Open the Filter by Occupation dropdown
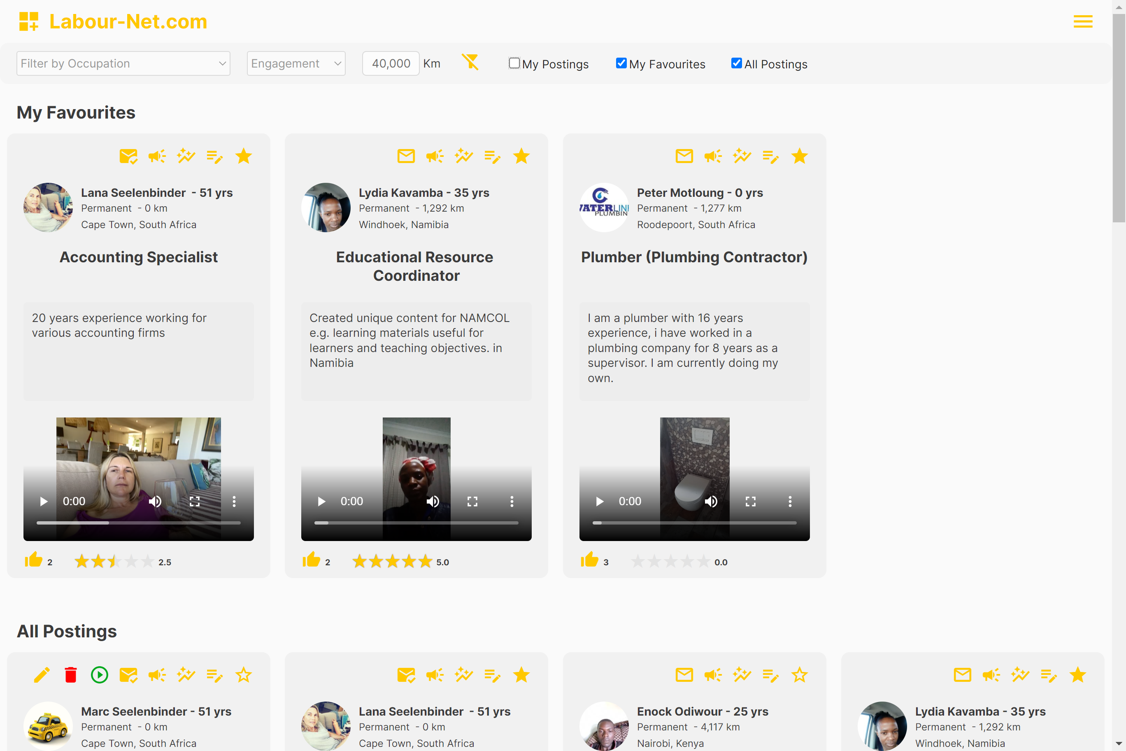 [x=123, y=63]
